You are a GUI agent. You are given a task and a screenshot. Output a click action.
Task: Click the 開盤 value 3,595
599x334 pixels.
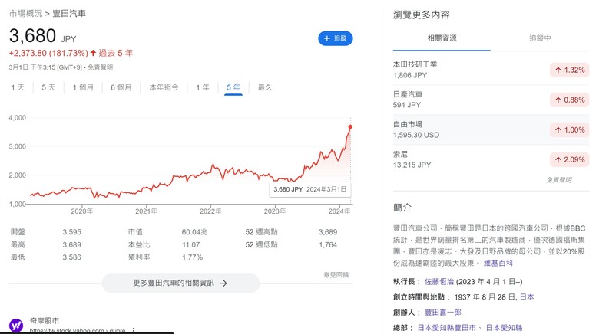(72, 232)
